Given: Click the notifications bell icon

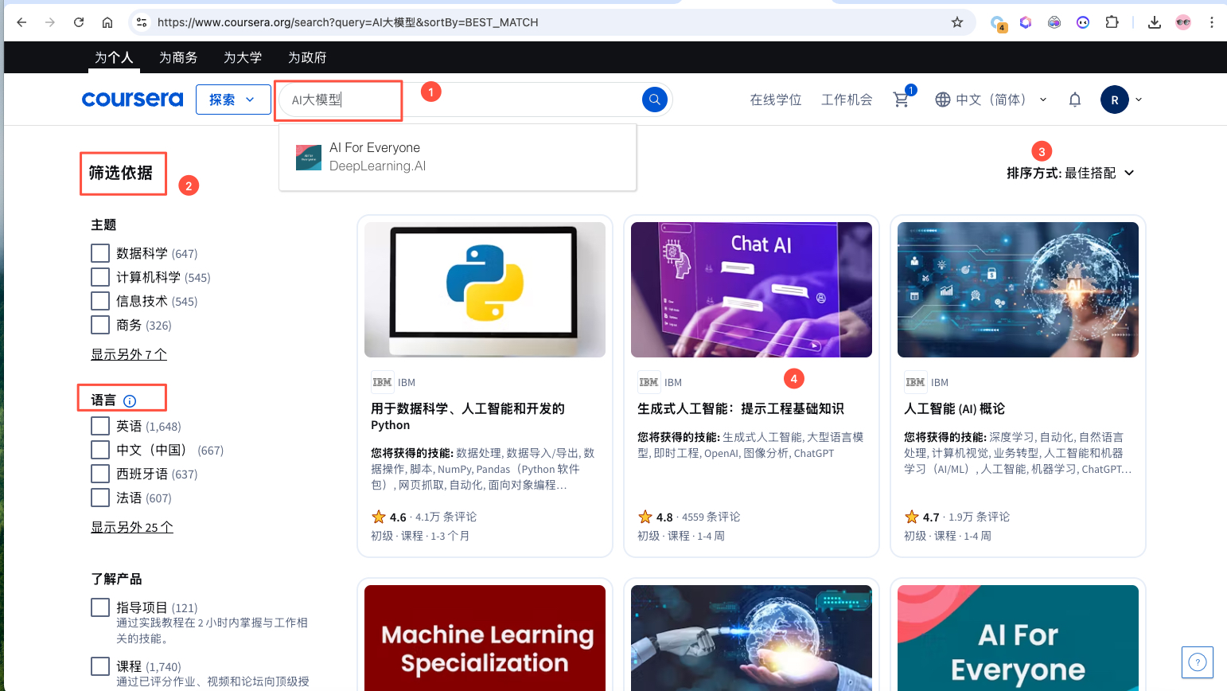Looking at the screenshot, I should tap(1074, 100).
